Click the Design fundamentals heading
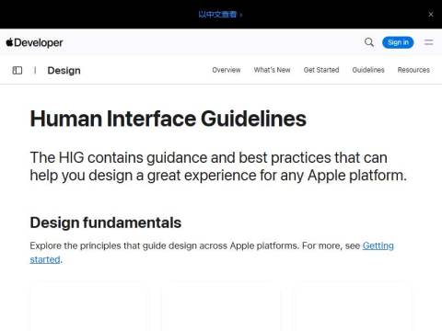 point(106,223)
